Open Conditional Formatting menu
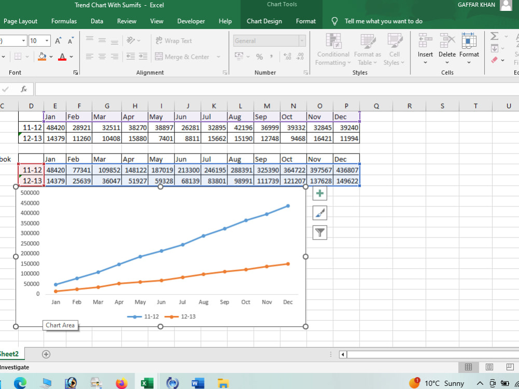The image size is (519, 389). 333,49
